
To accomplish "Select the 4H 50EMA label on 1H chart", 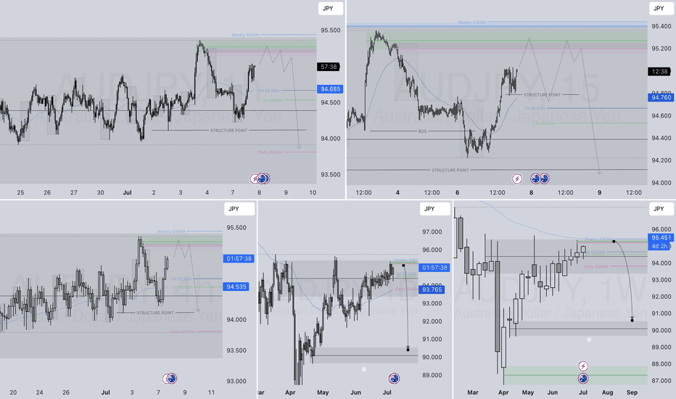I will (x=273, y=101).
